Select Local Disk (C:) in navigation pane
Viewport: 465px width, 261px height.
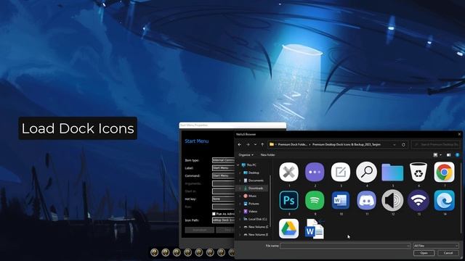255,219
